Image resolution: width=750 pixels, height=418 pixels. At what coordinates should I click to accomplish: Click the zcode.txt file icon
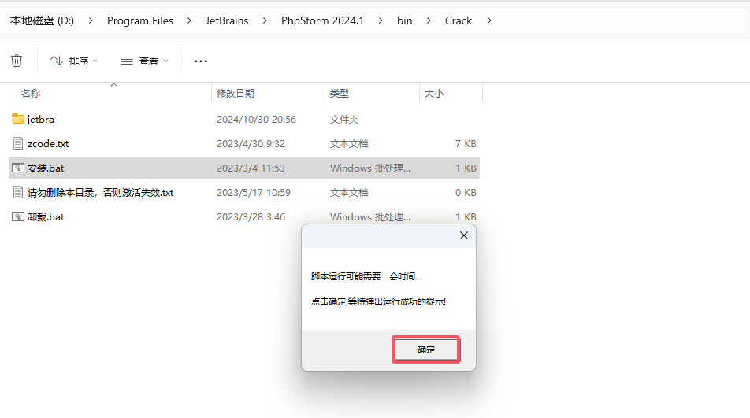[x=17, y=143]
